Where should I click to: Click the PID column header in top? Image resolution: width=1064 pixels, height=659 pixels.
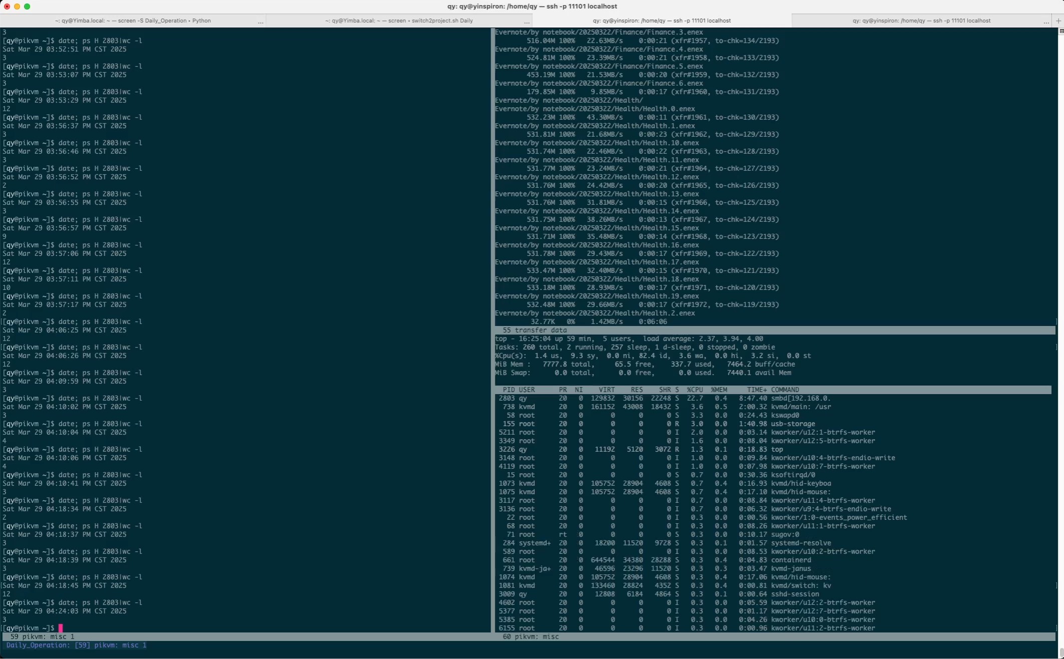(x=509, y=390)
